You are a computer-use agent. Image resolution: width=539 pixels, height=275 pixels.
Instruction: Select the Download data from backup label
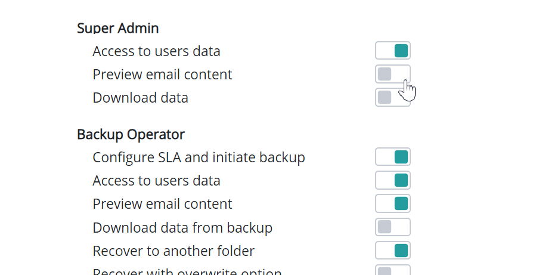pyautogui.click(x=182, y=227)
